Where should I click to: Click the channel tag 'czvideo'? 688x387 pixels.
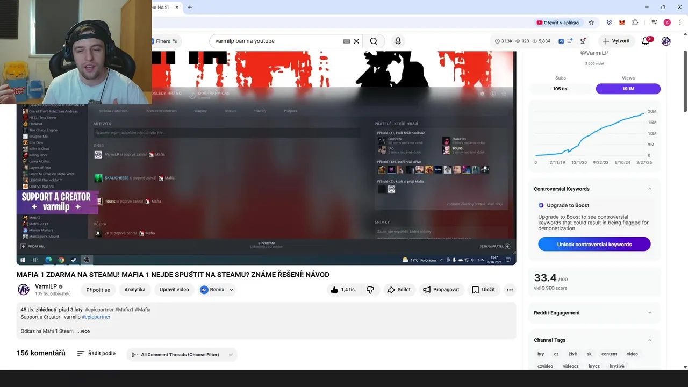(x=545, y=366)
